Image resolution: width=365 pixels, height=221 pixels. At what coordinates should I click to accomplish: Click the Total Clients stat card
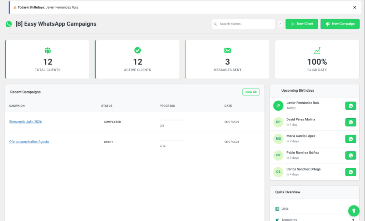click(47, 59)
